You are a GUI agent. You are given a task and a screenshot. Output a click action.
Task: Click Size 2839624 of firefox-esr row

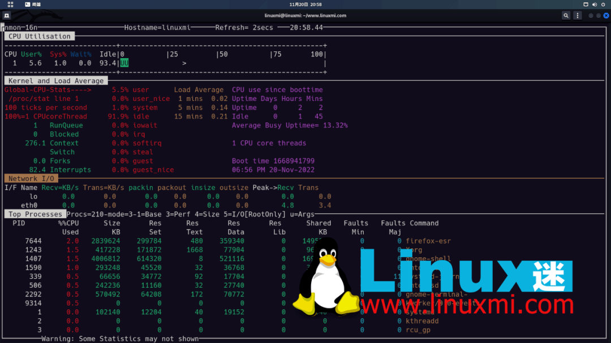click(106, 241)
